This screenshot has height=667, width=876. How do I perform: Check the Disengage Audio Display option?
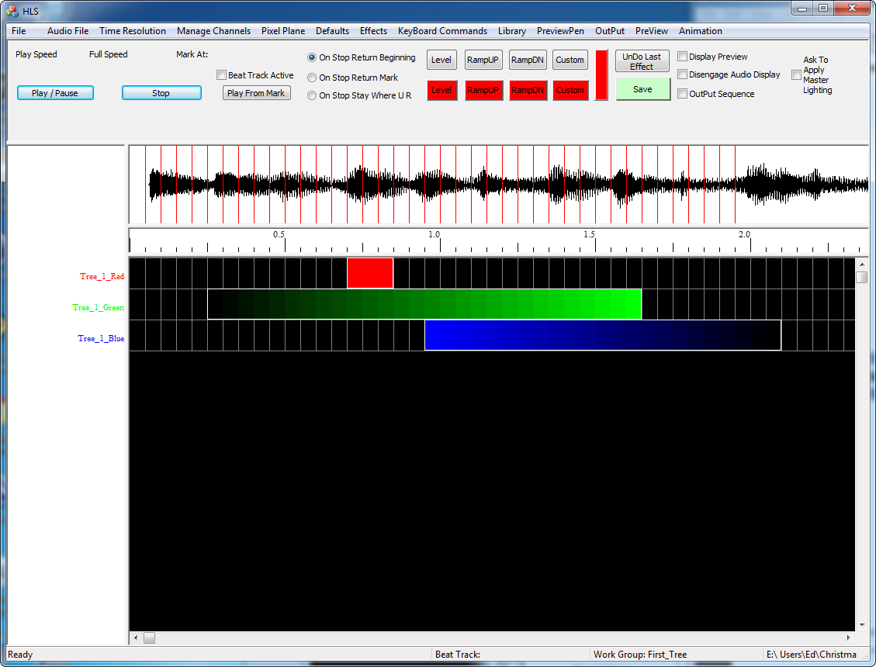pos(683,74)
